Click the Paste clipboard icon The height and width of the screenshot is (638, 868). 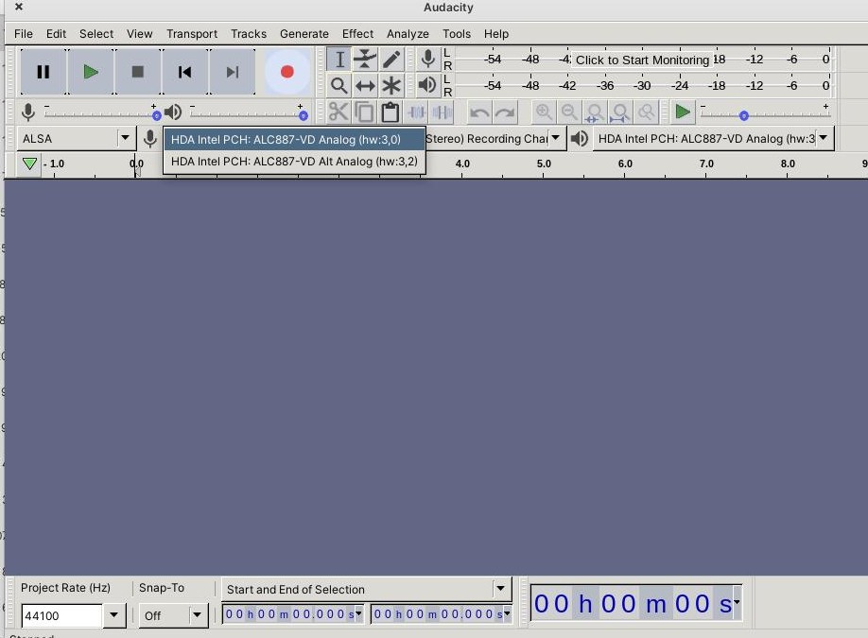click(391, 112)
